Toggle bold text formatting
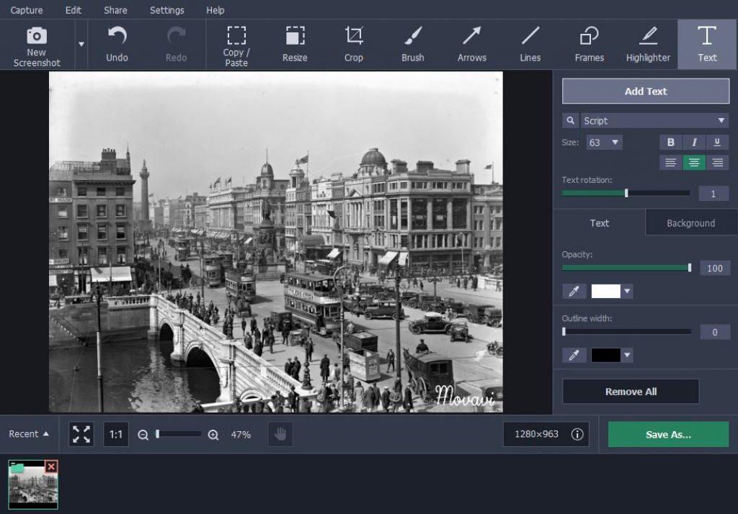The width and height of the screenshot is (738, 514). [670, 143]
